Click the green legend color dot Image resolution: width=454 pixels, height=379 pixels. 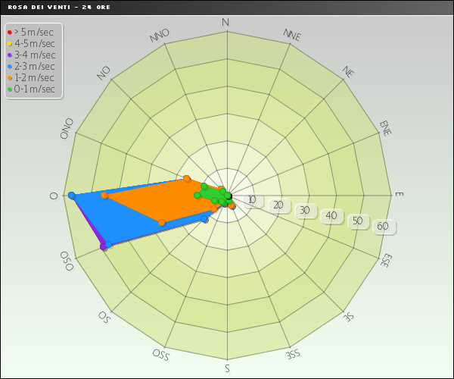coord(10,89)
